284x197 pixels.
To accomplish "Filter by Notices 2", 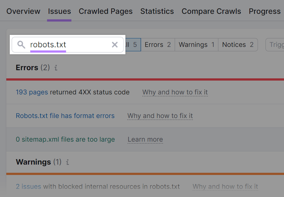I will 238,45.
